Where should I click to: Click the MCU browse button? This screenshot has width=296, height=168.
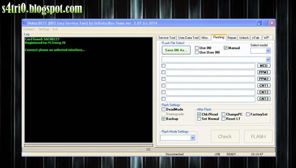(264, 66)
